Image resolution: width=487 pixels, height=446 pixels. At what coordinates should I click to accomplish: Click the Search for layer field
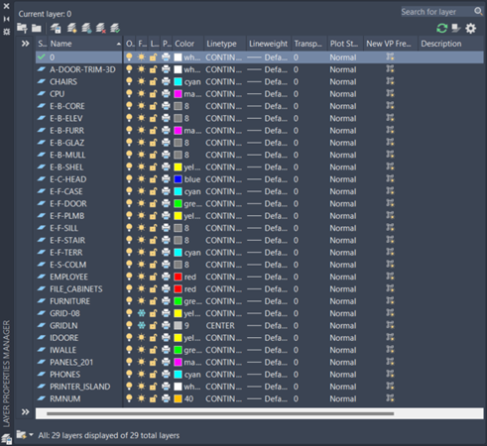[437, 12]
